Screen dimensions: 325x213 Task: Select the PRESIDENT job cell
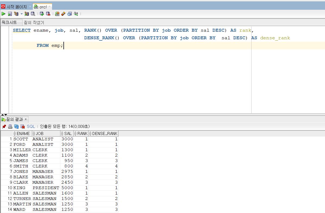coord(46,188)
